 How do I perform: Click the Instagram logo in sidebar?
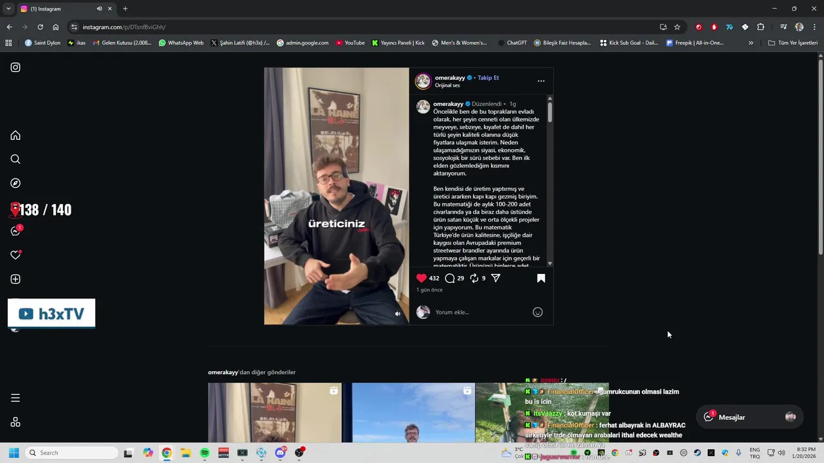pos(15,68)
